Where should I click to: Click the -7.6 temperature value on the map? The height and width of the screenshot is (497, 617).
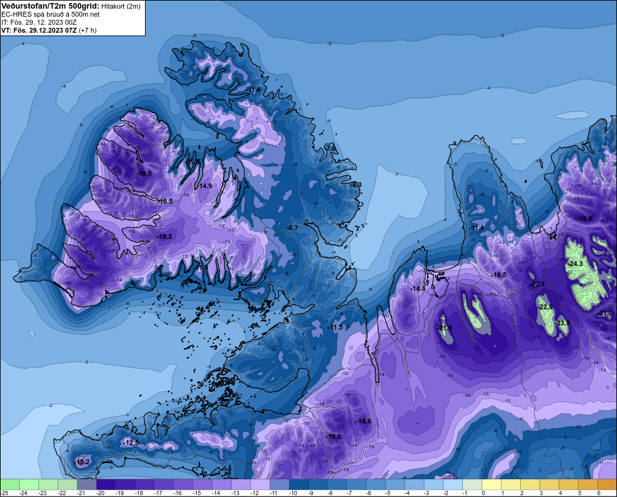pyautogui.click(x=330, y=148)
